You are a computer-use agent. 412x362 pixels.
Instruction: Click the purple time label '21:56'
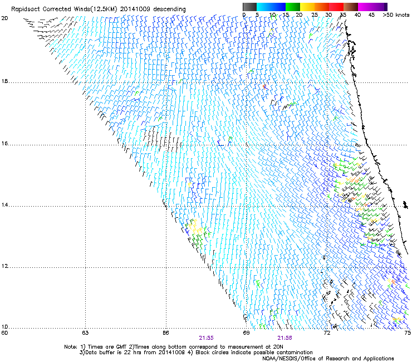[285, 338]
